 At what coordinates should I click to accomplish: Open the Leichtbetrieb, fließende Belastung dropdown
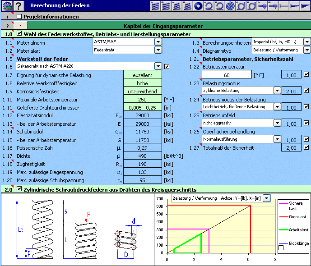click(x=277, y=107)
